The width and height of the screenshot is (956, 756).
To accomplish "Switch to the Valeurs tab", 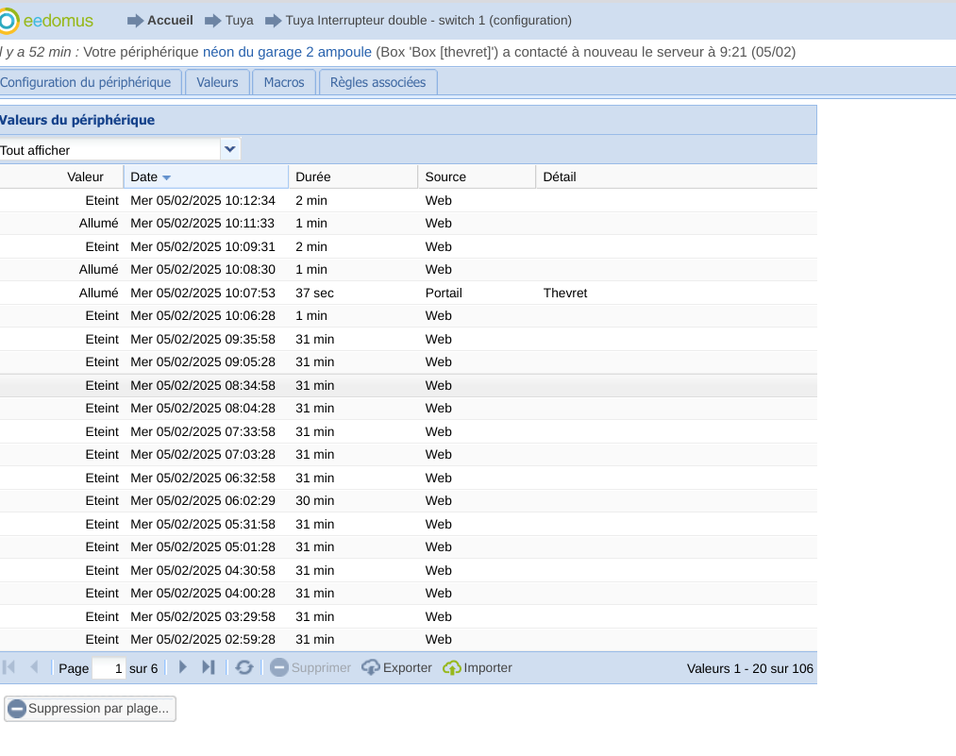I will 217,82.
